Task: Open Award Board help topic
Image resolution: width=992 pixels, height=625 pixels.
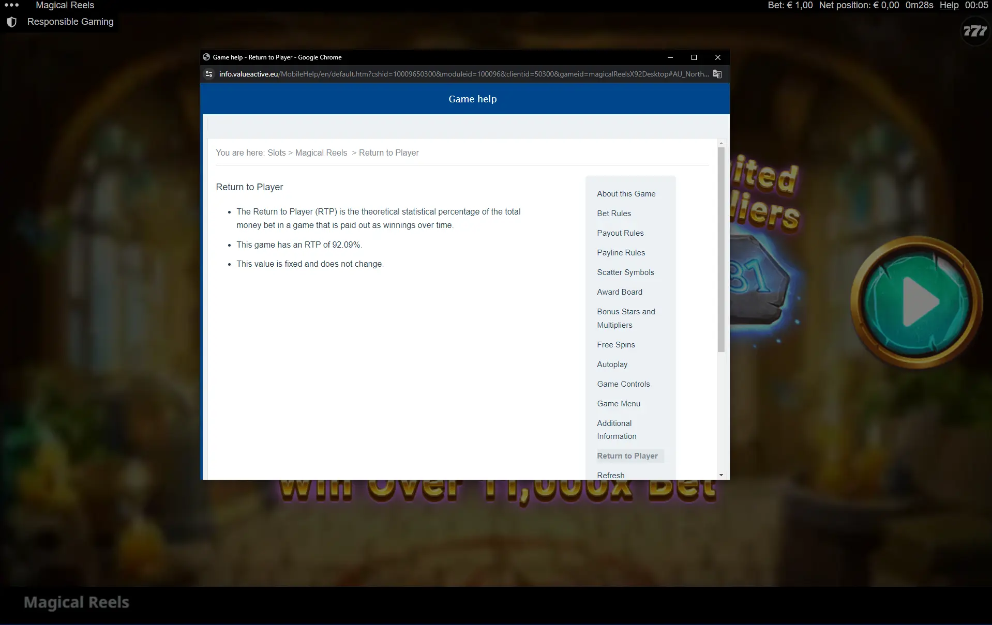Action: 620,292
